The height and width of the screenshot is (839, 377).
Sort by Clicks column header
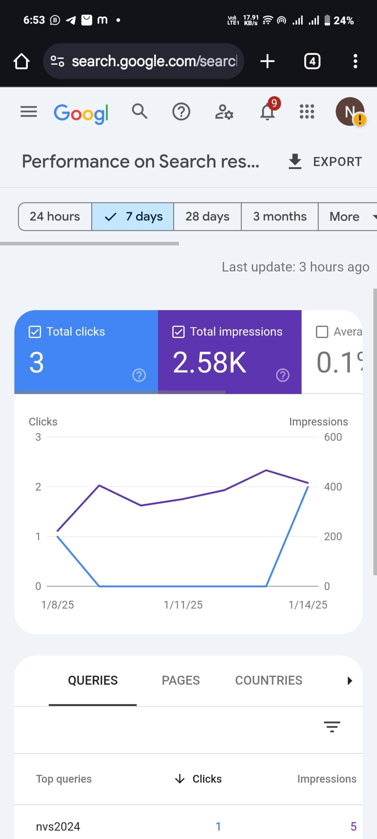pos(198,779)
